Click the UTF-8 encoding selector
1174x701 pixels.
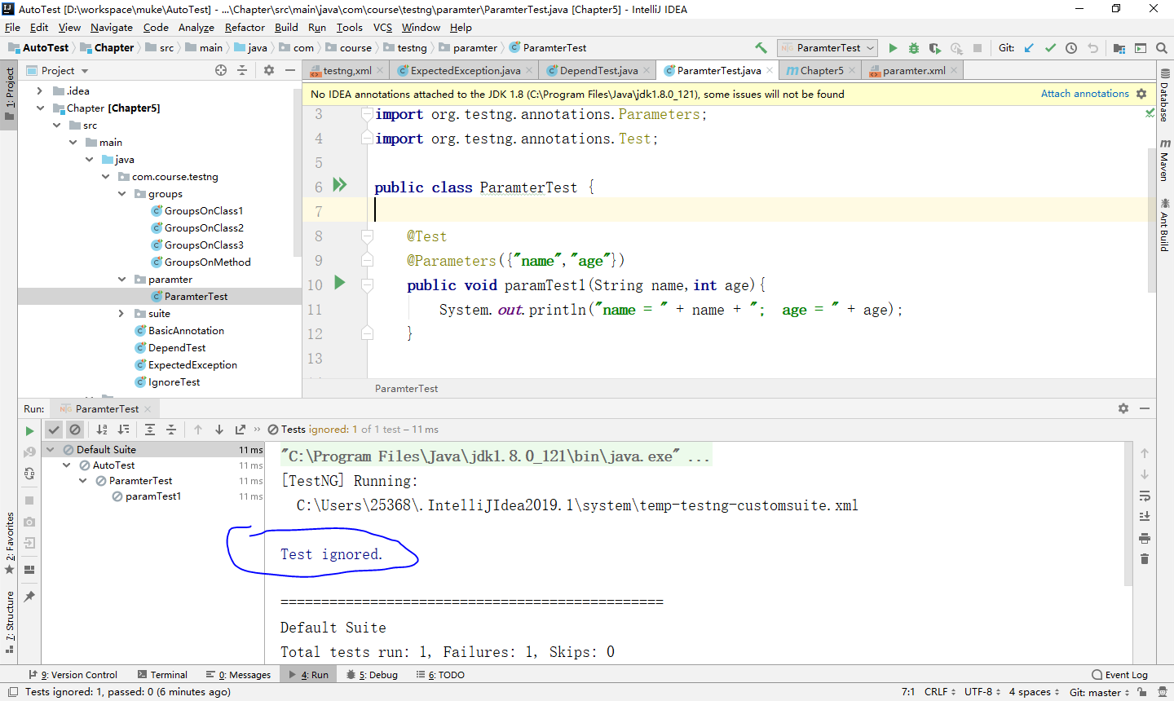982,692
